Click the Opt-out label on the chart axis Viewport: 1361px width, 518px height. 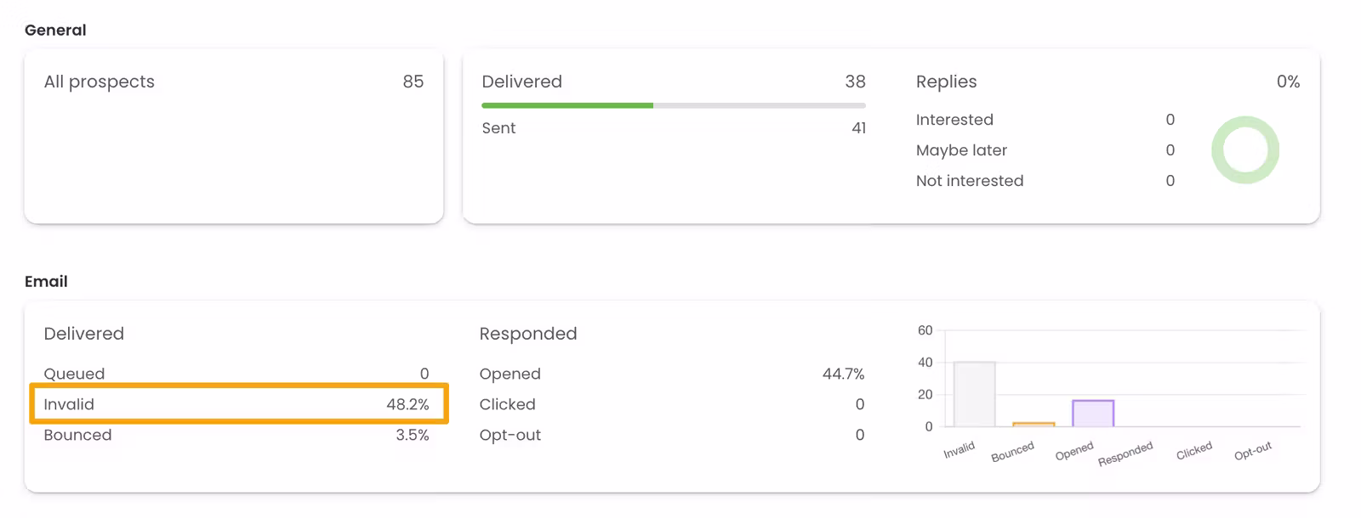coord(1253,451)
